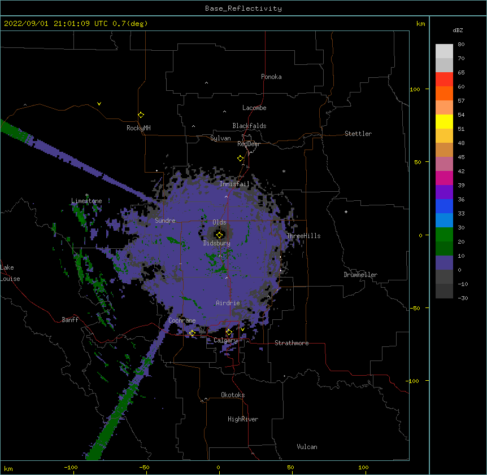
Task: Click the dBZ legend heading
Action: [x=458, y=30]
